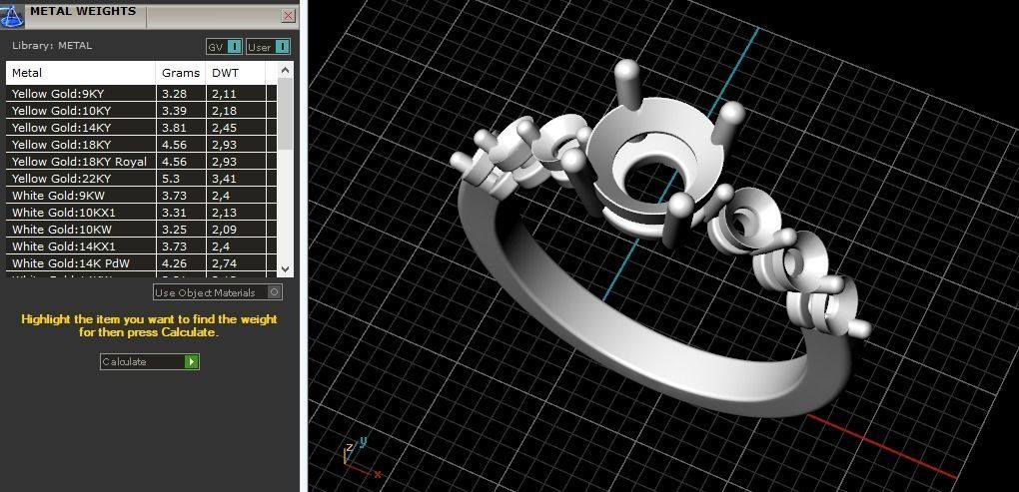Select Yellow Gold:14KY row

(x=141, y=127)
